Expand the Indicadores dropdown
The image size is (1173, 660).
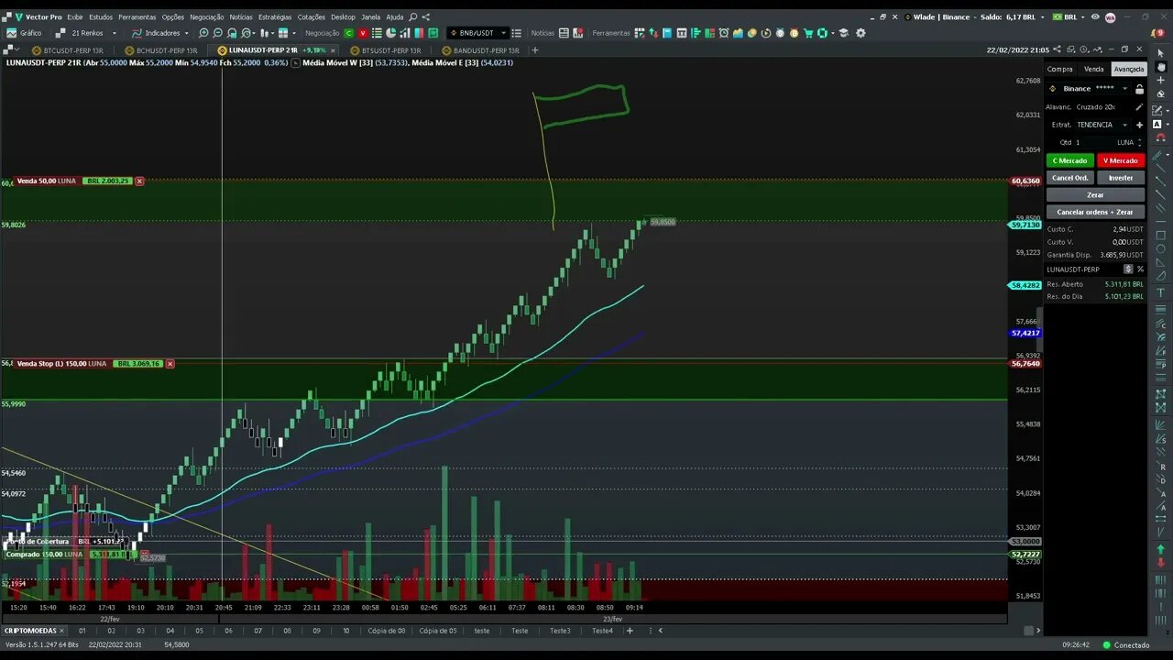(x=188, y=33)
